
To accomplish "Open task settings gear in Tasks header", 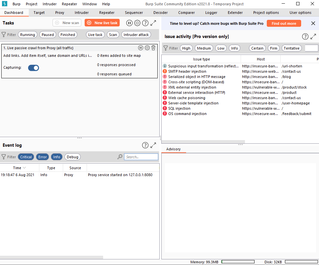I will click(x=137, y=23).
